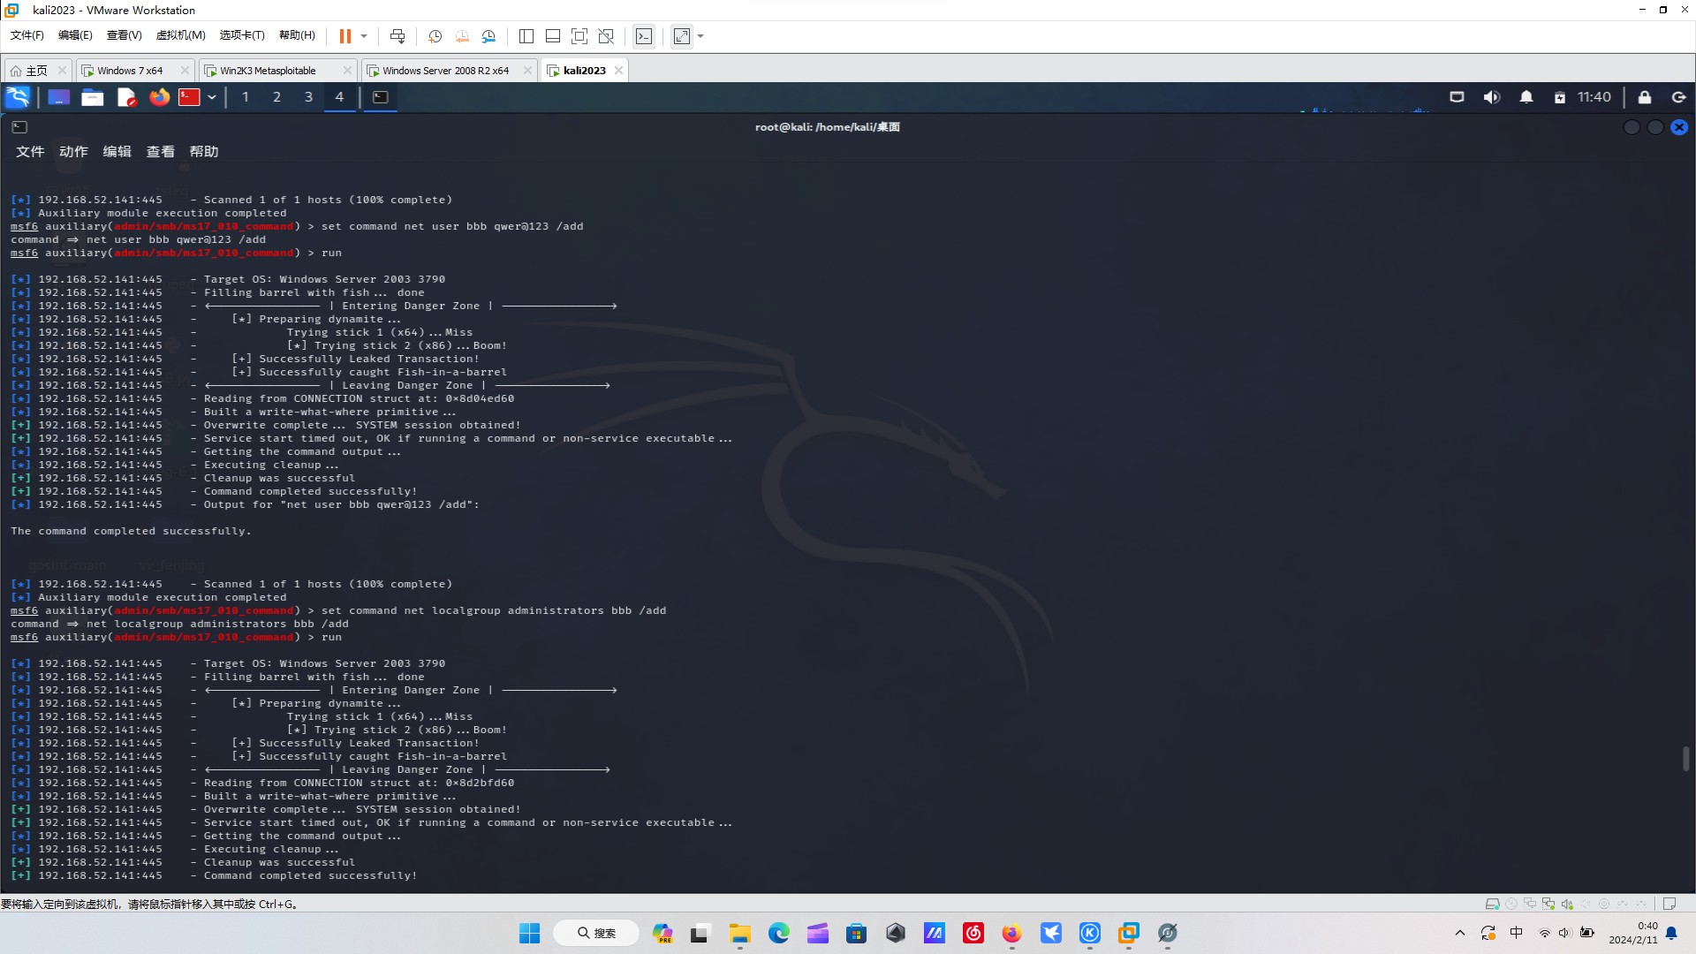Expand the terminal launcher dropdown in Kali panel
The image size is (1696, 954).
tap(212, 97)
